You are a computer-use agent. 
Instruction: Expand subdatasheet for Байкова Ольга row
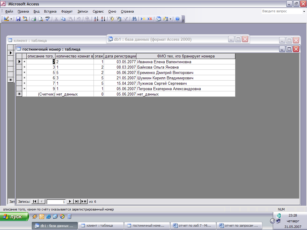[x=24, y=67]
